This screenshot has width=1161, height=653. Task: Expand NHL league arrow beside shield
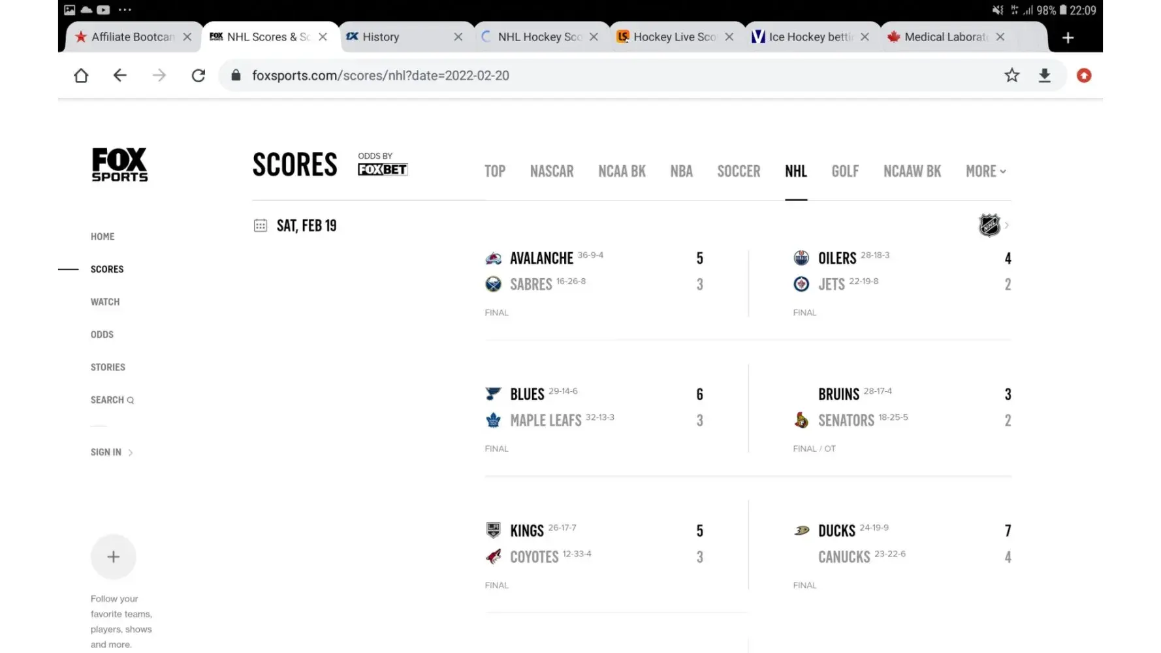click(x=1007, y=225)
